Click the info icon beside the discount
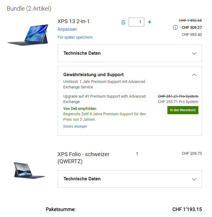Screen dimensions: 212x217 pos(175,27)
